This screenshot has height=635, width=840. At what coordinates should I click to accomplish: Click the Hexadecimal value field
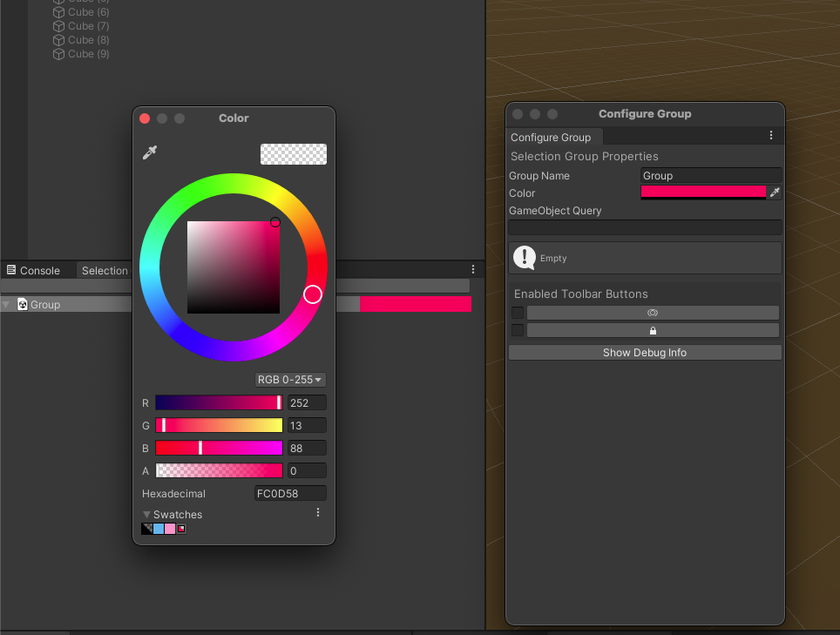click(290, 492)
